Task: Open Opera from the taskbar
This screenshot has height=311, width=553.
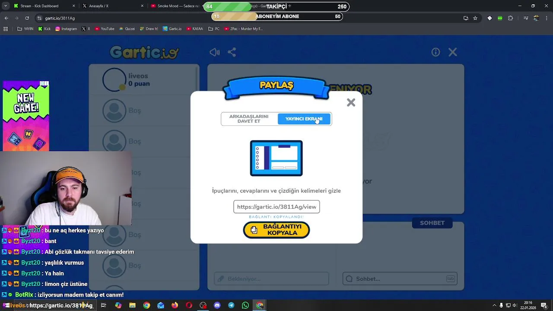Action: coord(189,305)
